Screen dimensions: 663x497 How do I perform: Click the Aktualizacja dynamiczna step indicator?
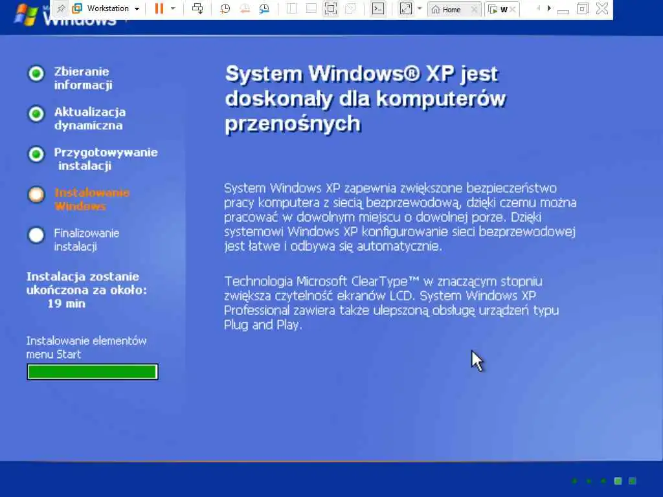(36, 114)
